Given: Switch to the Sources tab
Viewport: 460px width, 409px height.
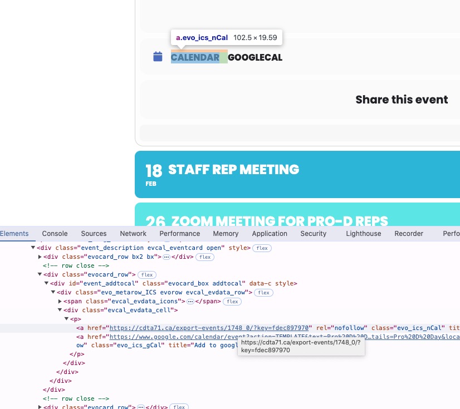Looking at the screenshot, I should pos(94,234).
